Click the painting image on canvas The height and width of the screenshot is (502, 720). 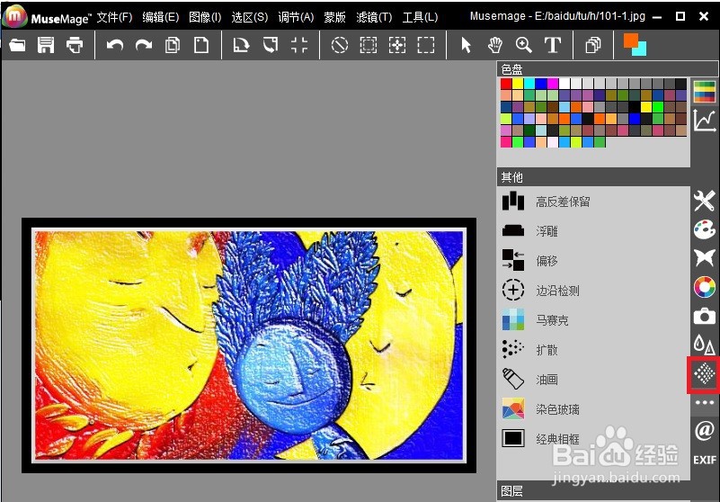249,345
